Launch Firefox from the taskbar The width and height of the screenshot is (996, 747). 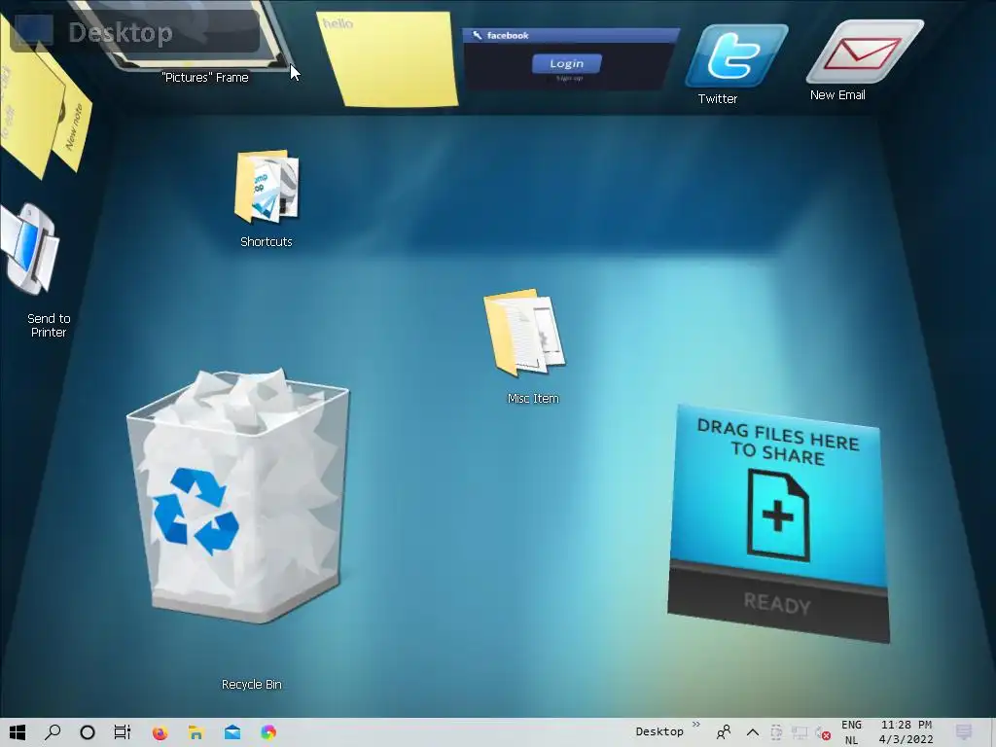pos(160,732)
